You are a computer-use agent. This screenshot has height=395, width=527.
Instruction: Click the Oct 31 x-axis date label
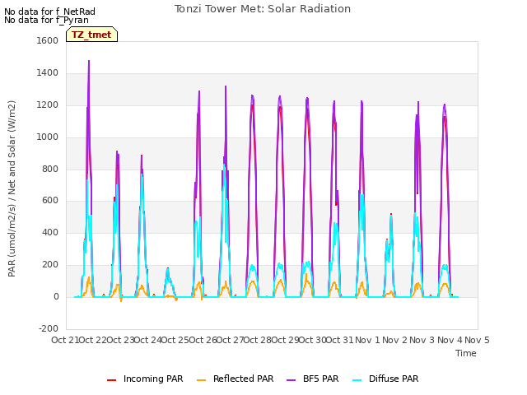tap(339, 340)
